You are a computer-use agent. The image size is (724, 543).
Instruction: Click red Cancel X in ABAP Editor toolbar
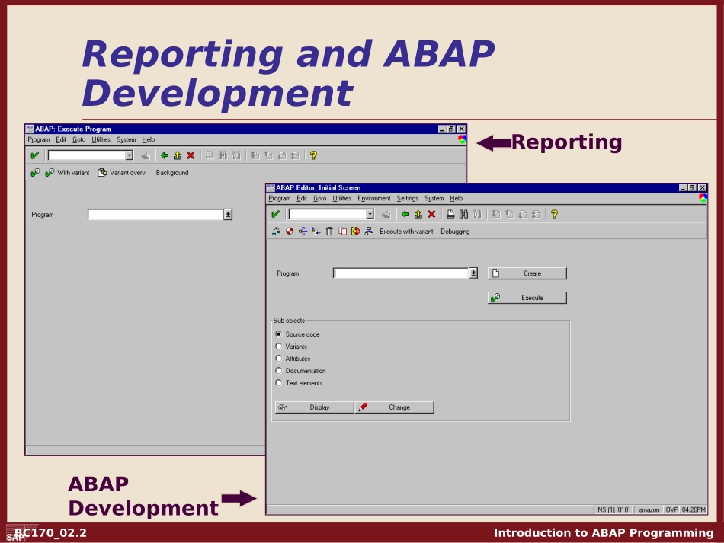(x=431, y=214)
